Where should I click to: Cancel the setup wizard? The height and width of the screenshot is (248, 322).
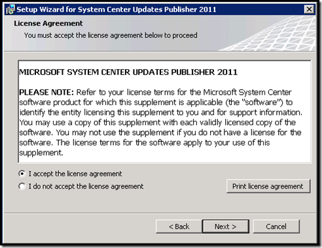(x=276, y=226)
